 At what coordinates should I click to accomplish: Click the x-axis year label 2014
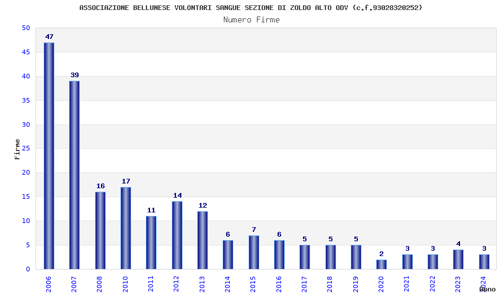click(228, 284)
